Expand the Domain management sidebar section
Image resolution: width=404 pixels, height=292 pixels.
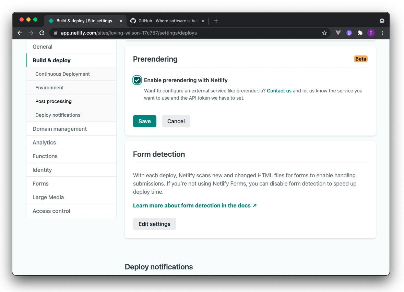coord(60,129)
